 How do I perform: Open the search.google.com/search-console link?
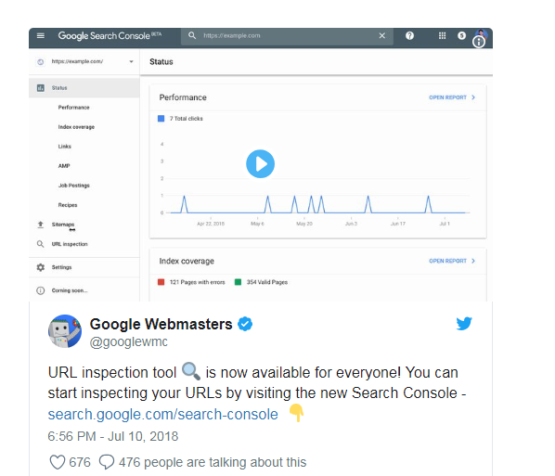point(162,415)
